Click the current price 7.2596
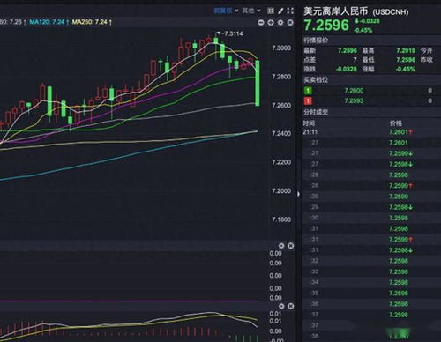The width and height of the screenshot is (441, 342). (x=326, y=25)
